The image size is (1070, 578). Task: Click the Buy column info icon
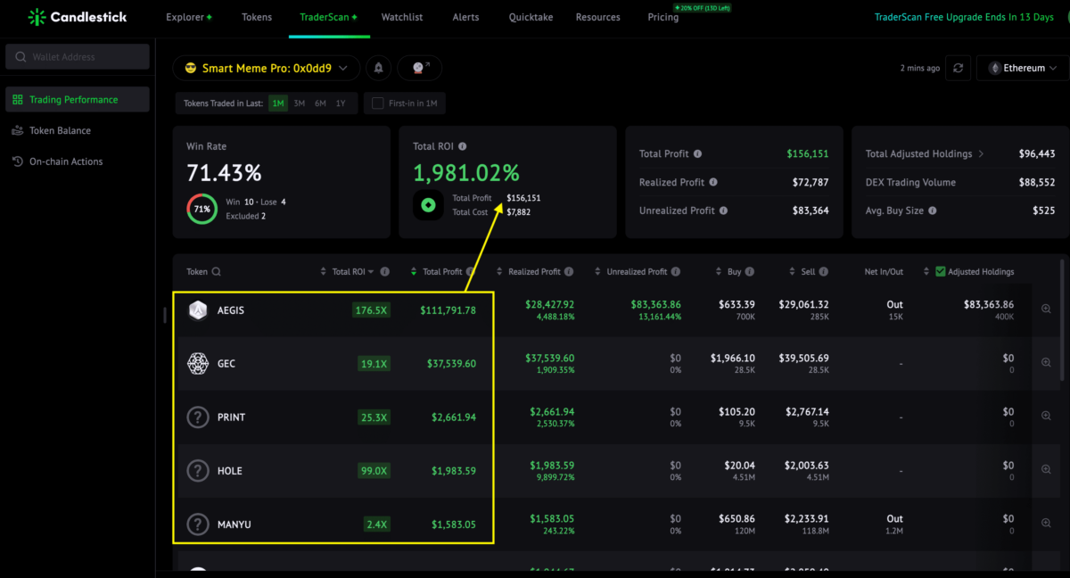pos(750,272)
